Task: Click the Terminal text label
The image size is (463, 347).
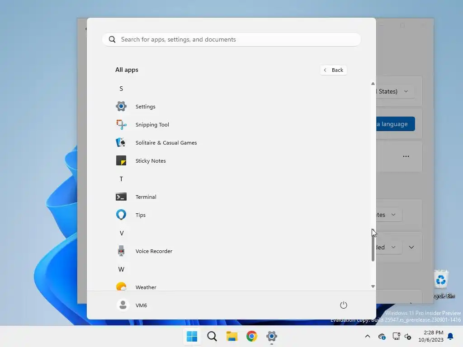Action: pos(146,197)
